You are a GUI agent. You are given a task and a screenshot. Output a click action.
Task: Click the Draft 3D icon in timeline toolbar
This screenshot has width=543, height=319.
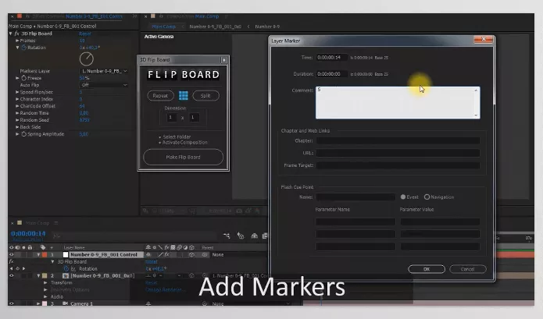pyautogui.click(x=241, y=236)
